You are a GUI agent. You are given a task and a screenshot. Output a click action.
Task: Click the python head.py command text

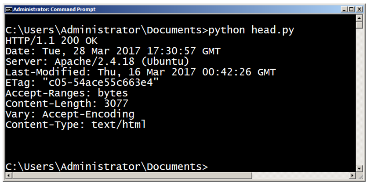click(251, 30)
